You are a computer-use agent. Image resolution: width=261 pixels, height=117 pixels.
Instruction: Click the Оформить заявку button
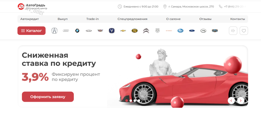coord(48,97)
